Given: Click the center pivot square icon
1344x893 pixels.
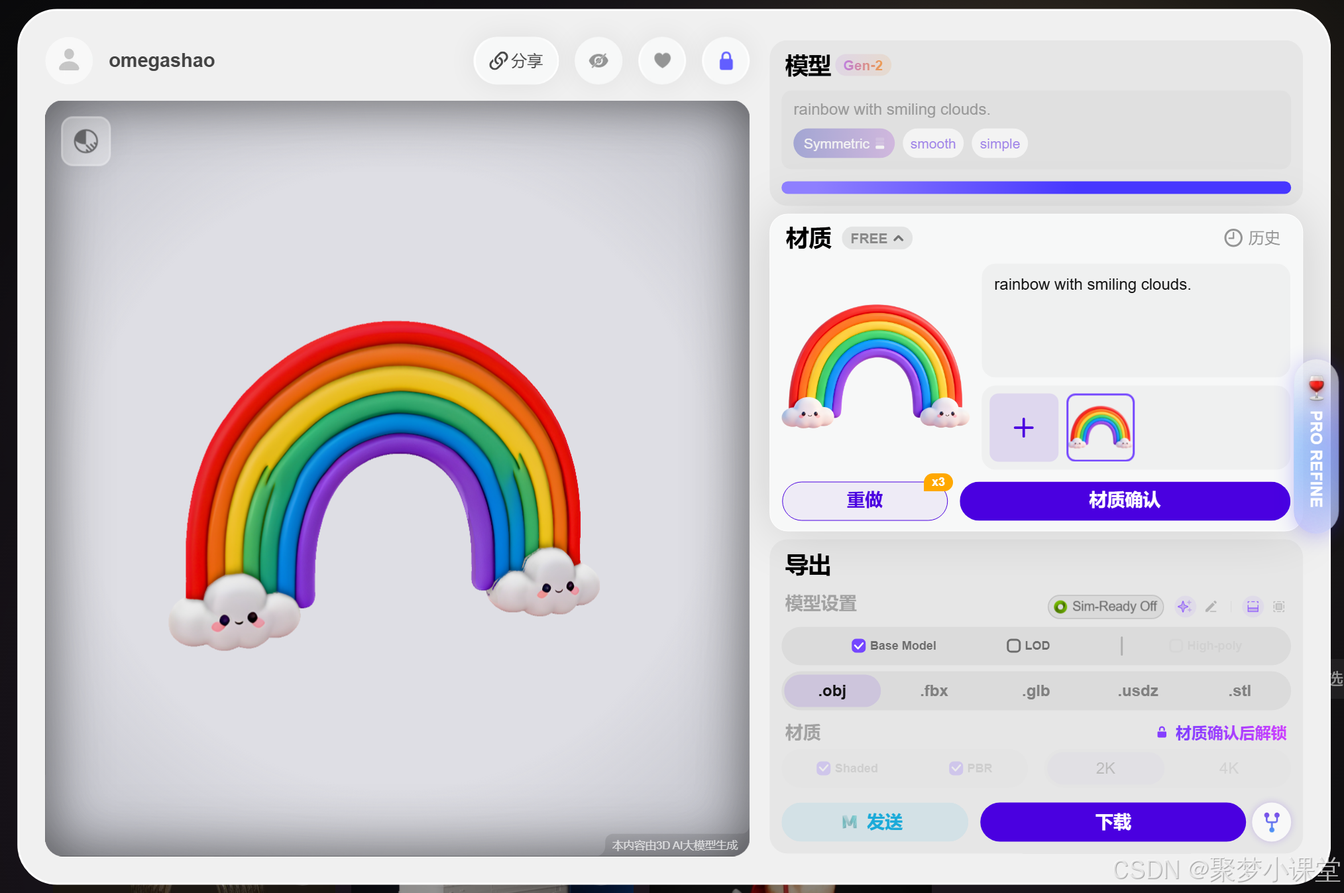Looking at the screenshot, I should click(1279, 607).
